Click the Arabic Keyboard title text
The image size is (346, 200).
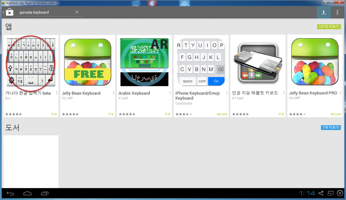(x=135, y=93)
